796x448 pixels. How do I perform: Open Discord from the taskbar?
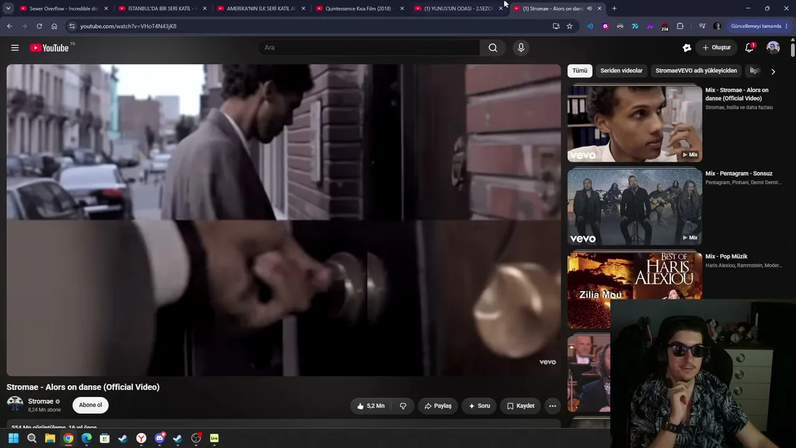[x=159, y=438]
